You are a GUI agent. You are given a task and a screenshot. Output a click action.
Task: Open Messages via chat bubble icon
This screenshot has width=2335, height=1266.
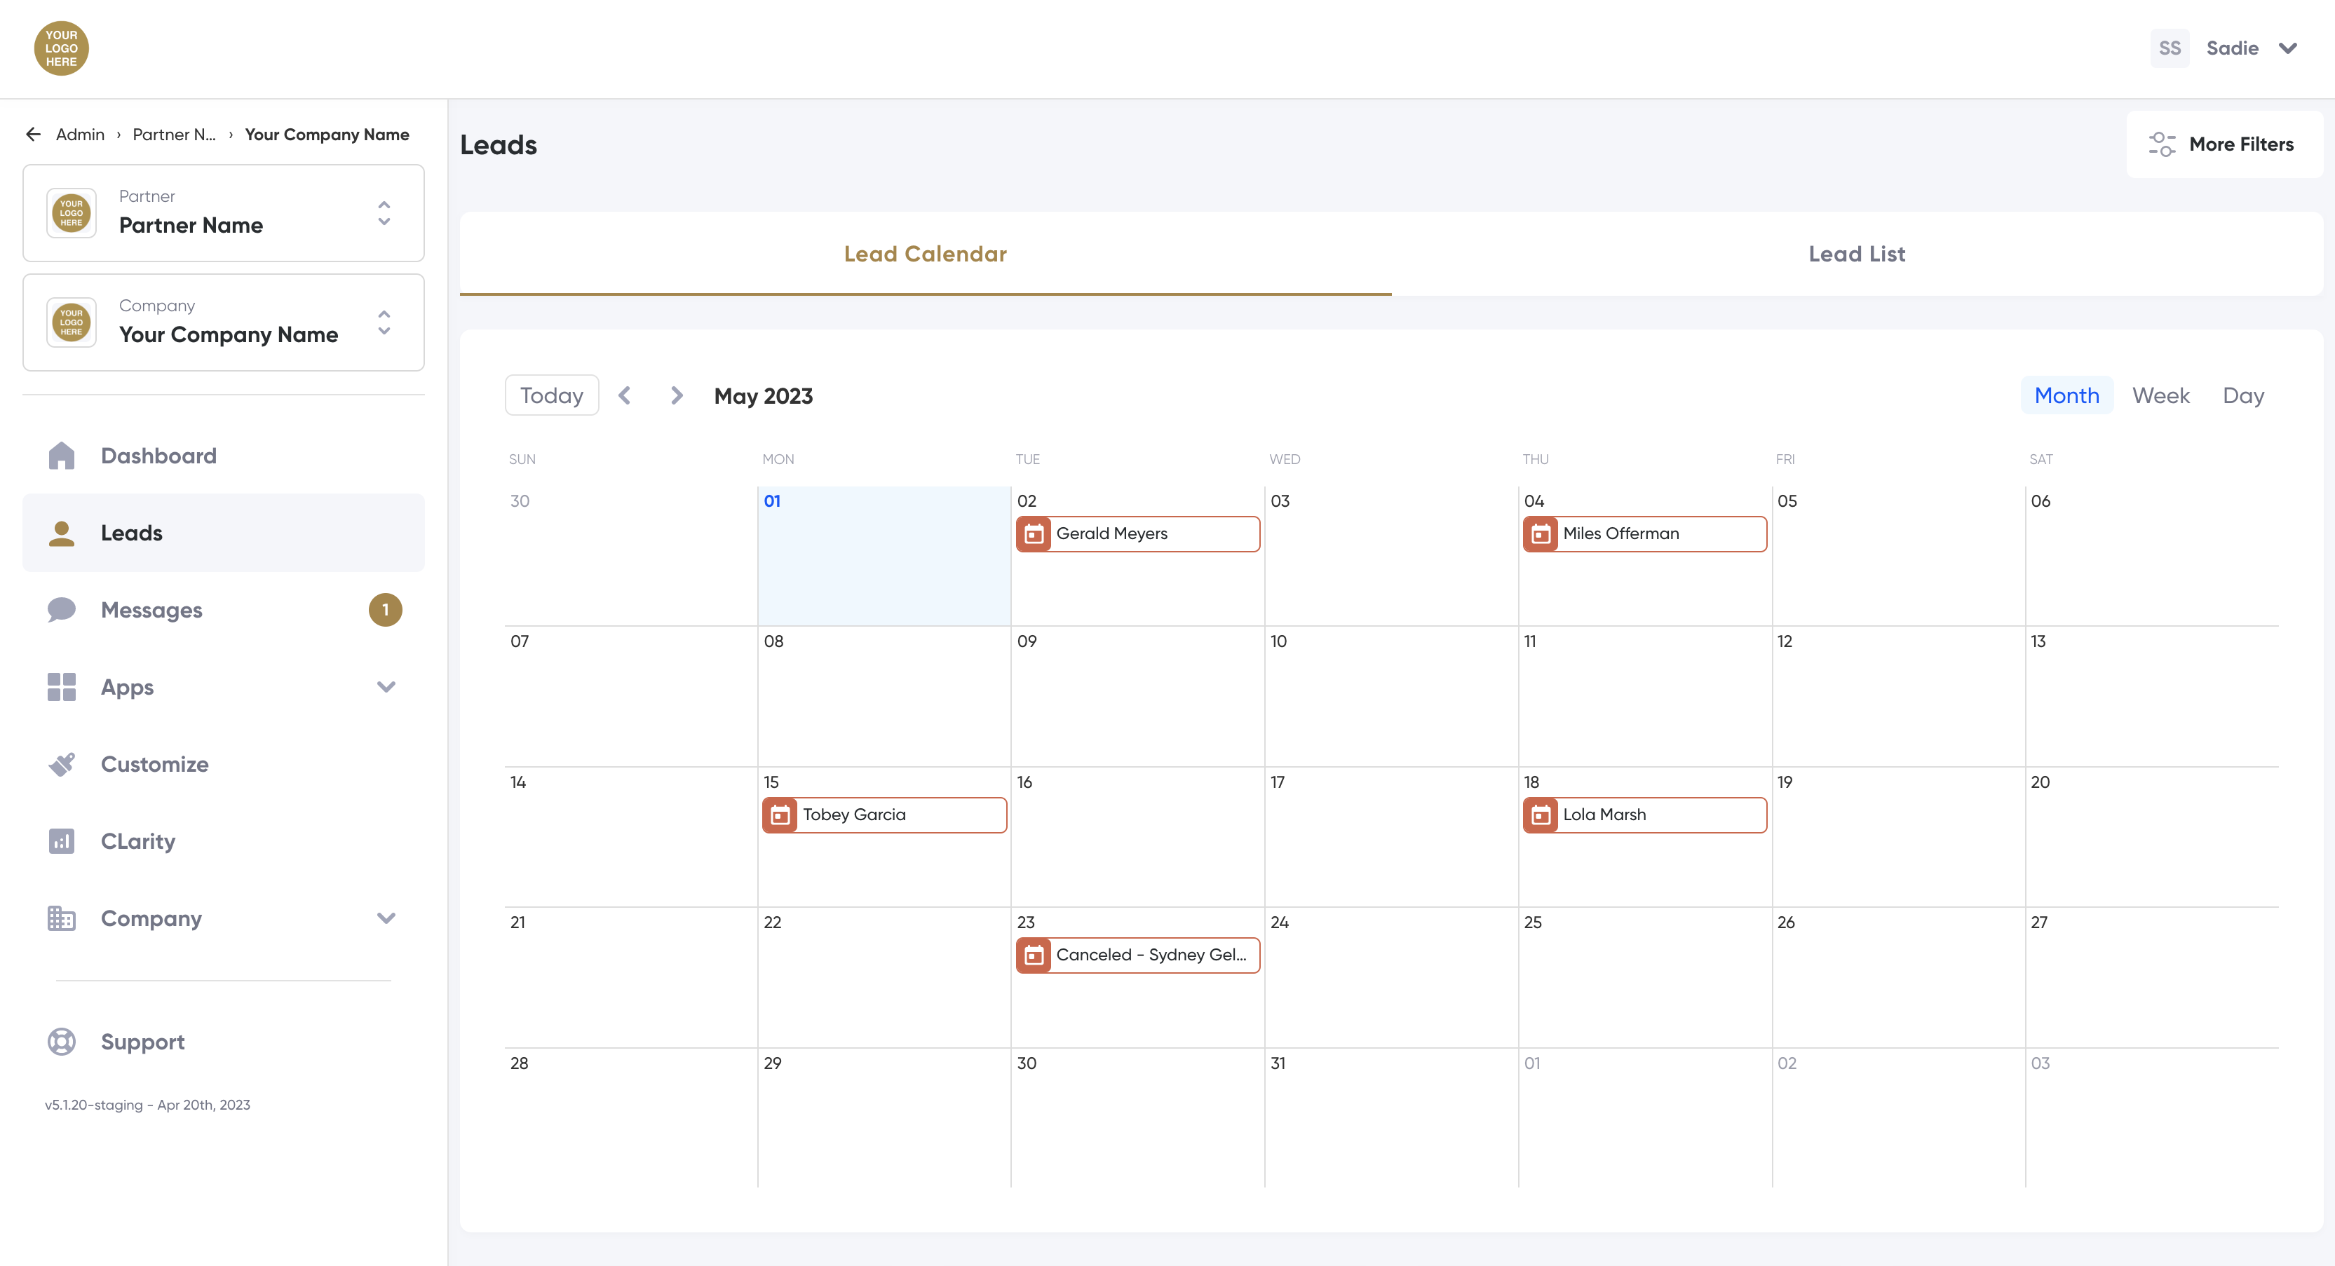61,610
